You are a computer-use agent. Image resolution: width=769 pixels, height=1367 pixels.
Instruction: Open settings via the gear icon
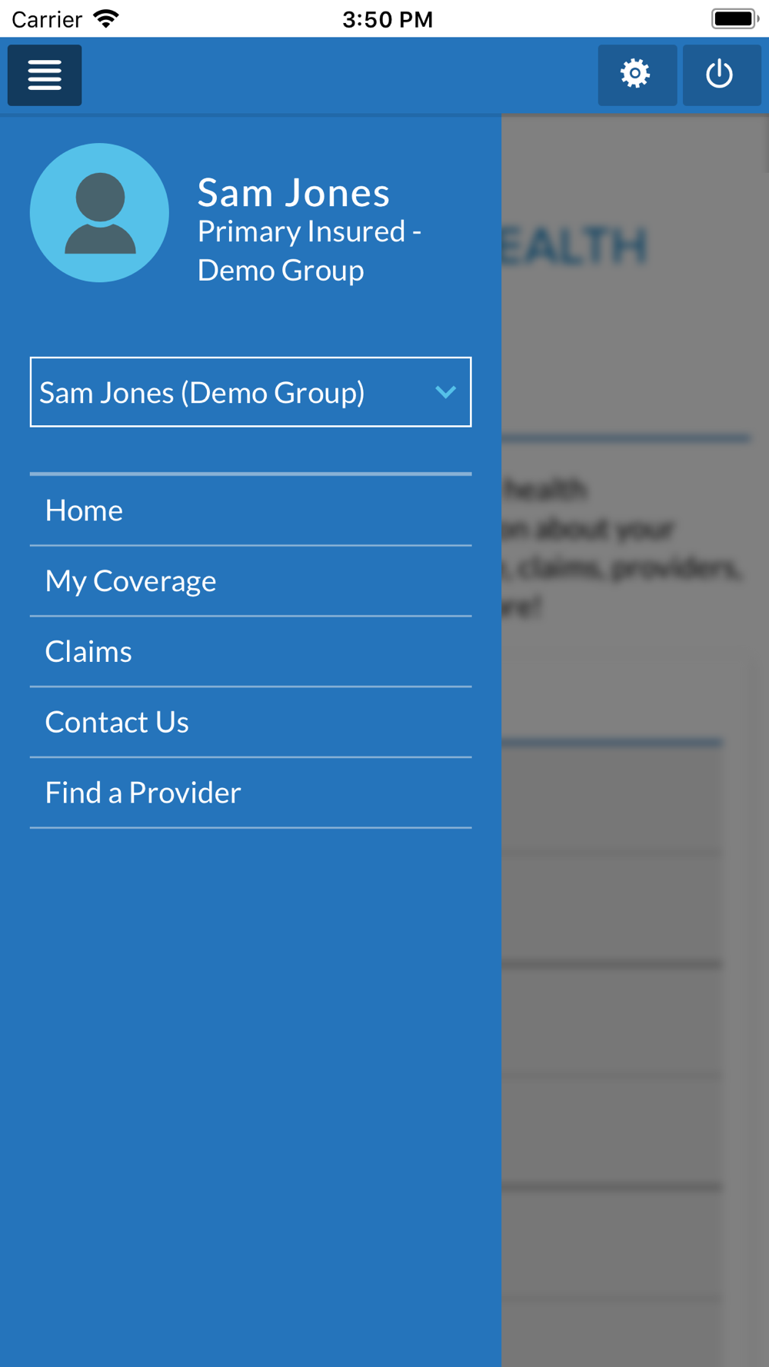pos(637,75)
